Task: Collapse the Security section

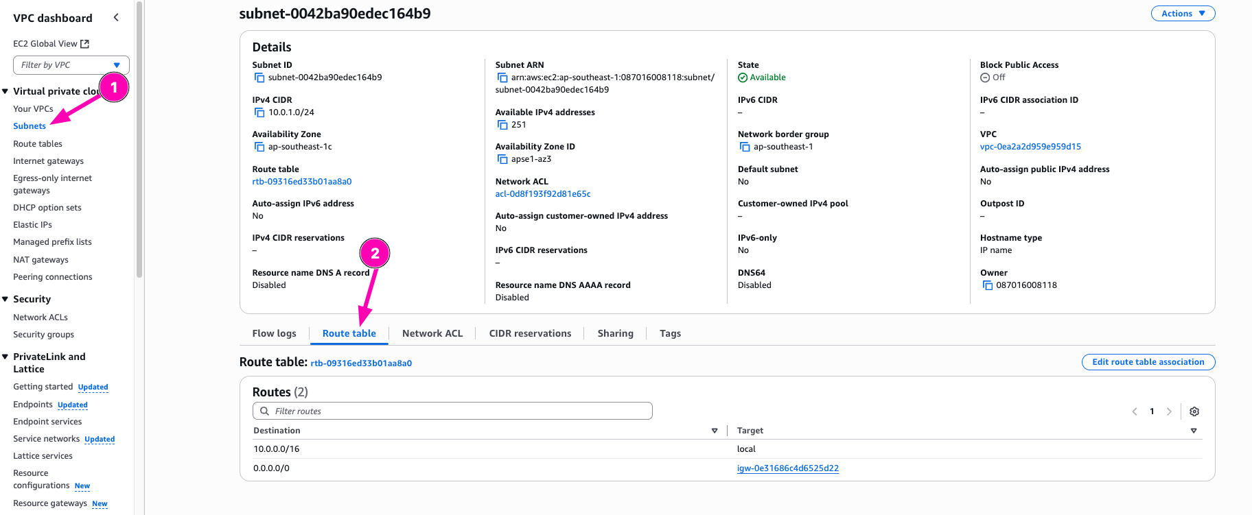Action: 5,299
